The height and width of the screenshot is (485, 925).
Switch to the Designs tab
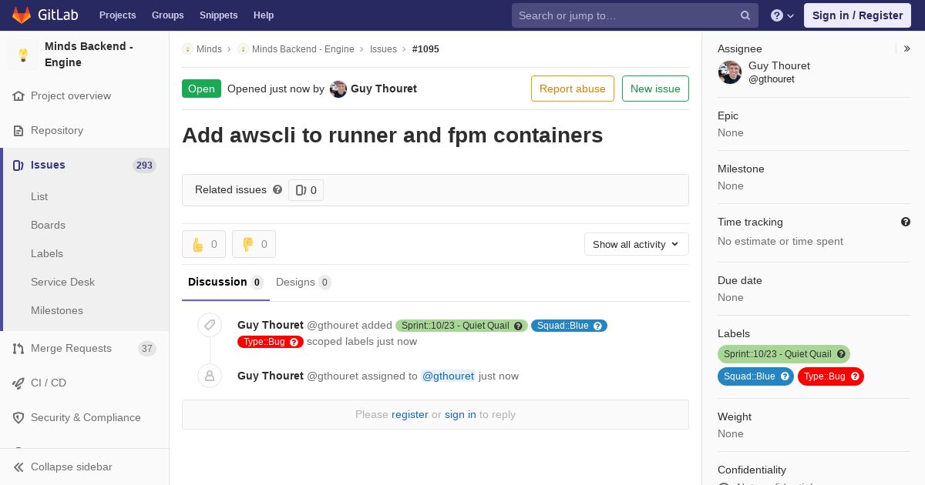(304, 283)
